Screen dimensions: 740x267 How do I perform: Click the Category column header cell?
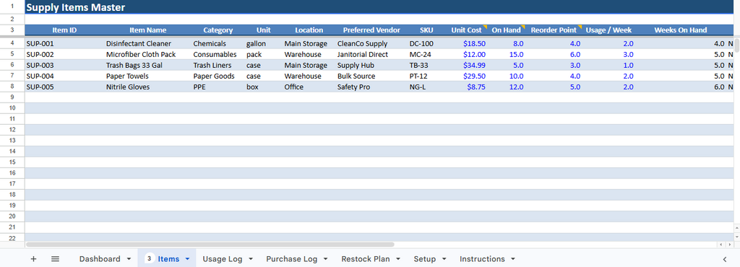pyautogui.click(x=218, y=30)
